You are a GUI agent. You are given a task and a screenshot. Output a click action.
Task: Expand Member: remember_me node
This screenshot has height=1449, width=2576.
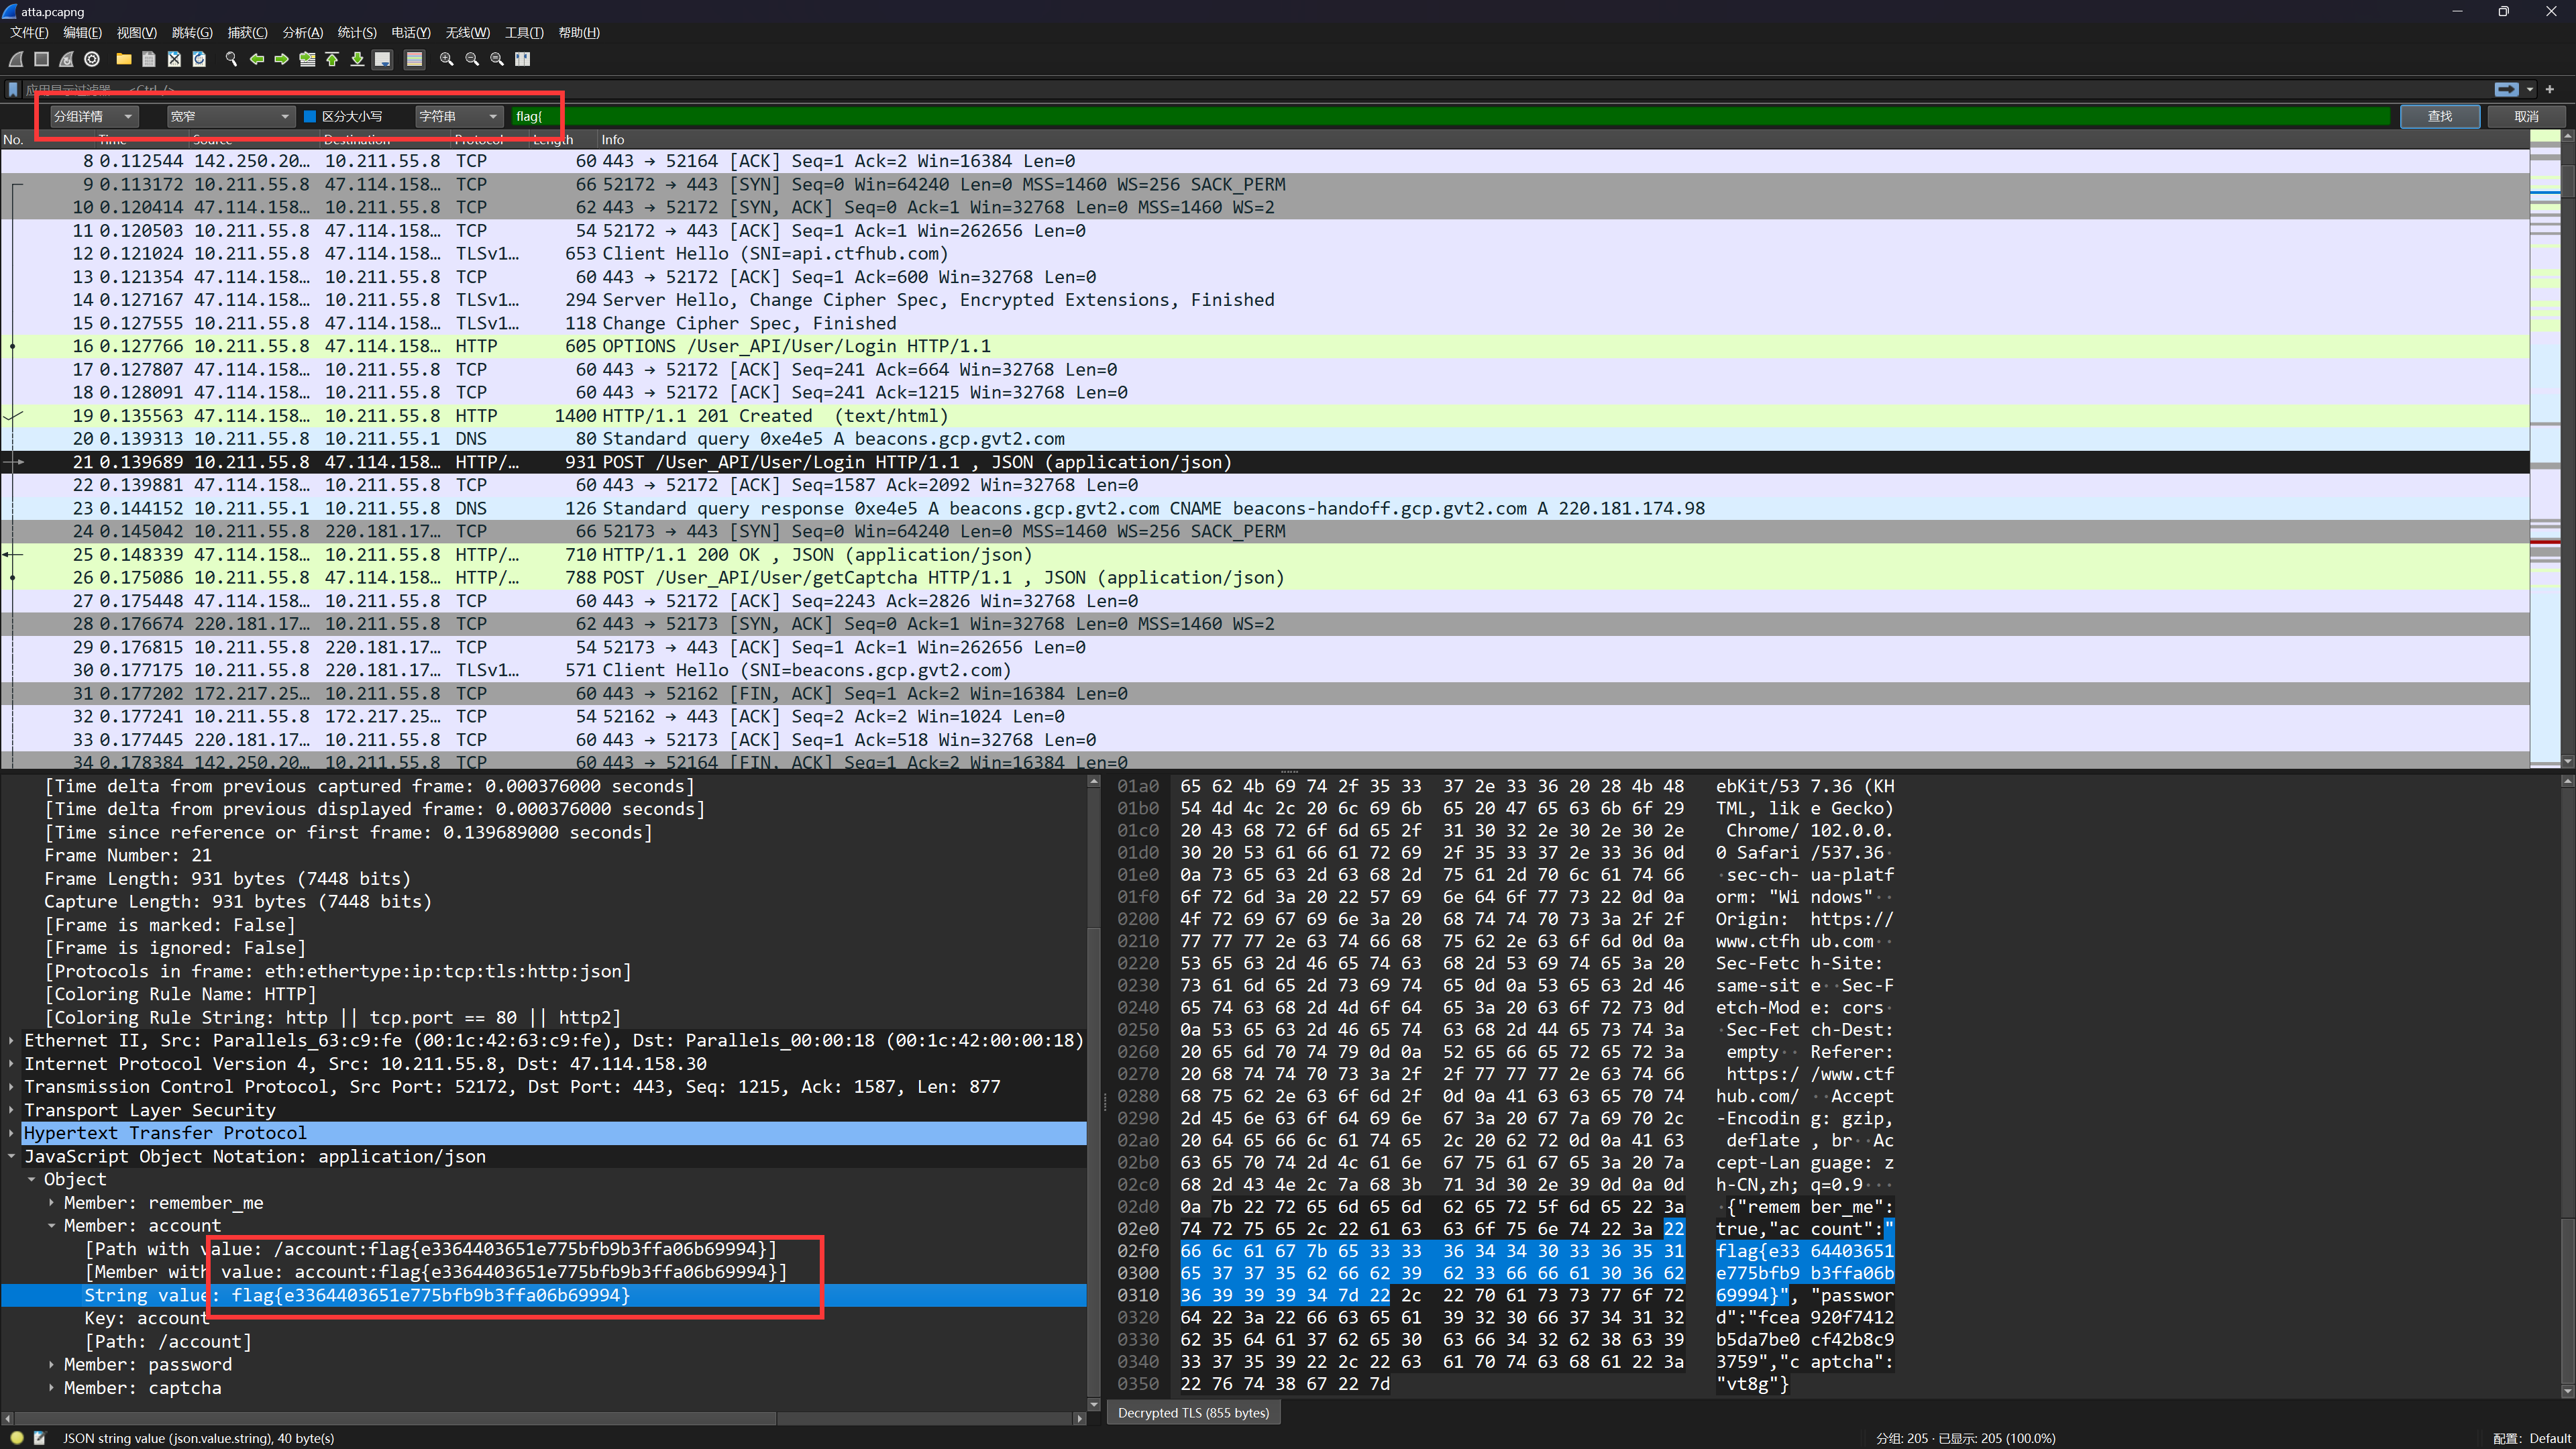click(51, 1203)
